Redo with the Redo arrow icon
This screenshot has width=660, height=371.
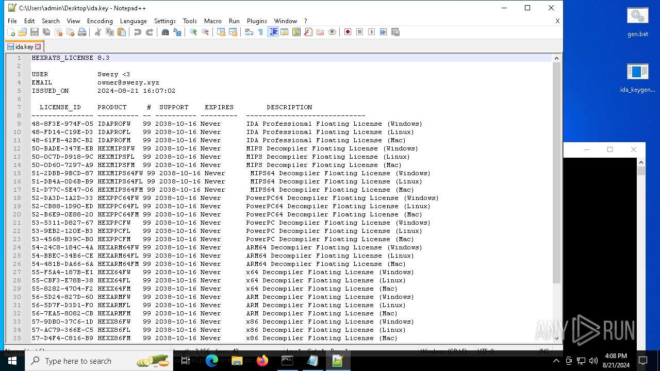tap(150, 32)
